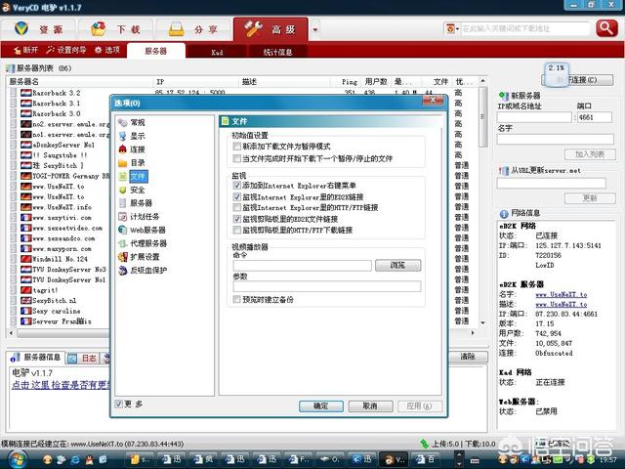Toggle the 更多 checkbox in options dialog

tap(118, 404)
